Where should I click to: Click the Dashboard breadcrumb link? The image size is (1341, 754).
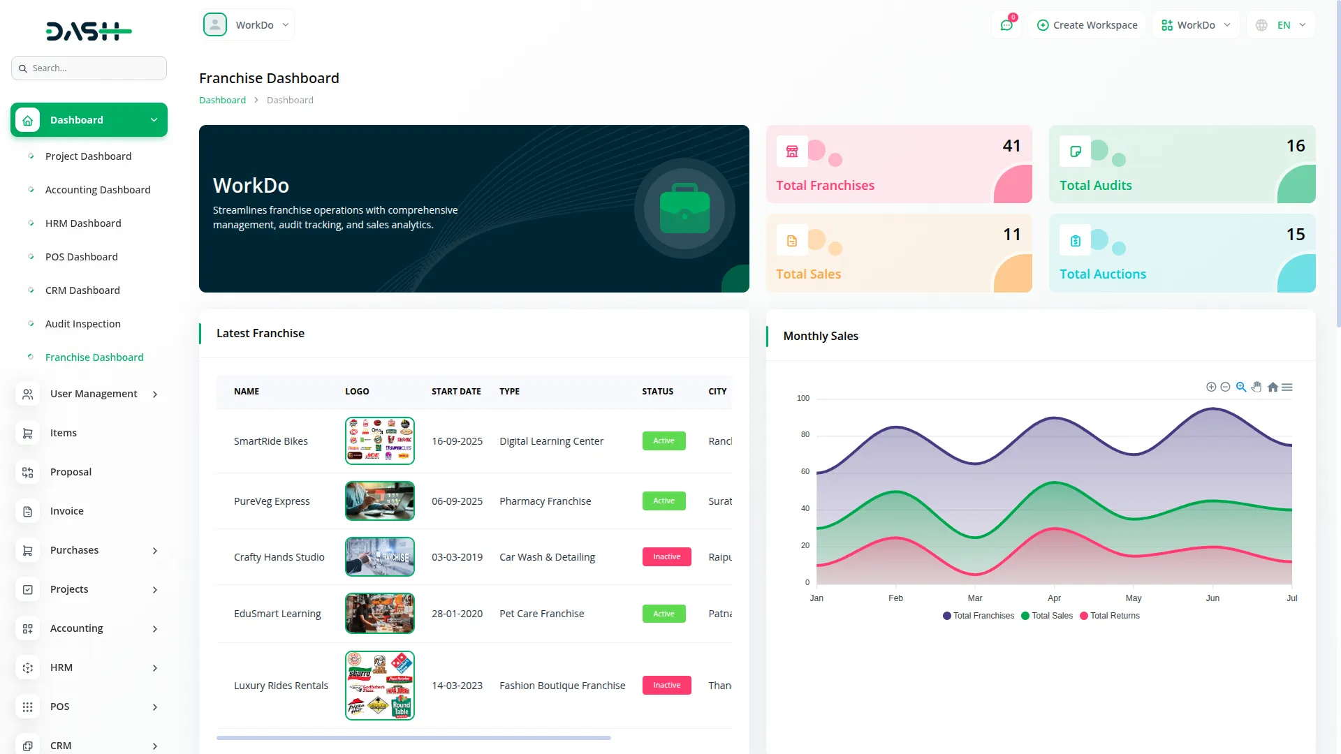(x=222, y=100)
